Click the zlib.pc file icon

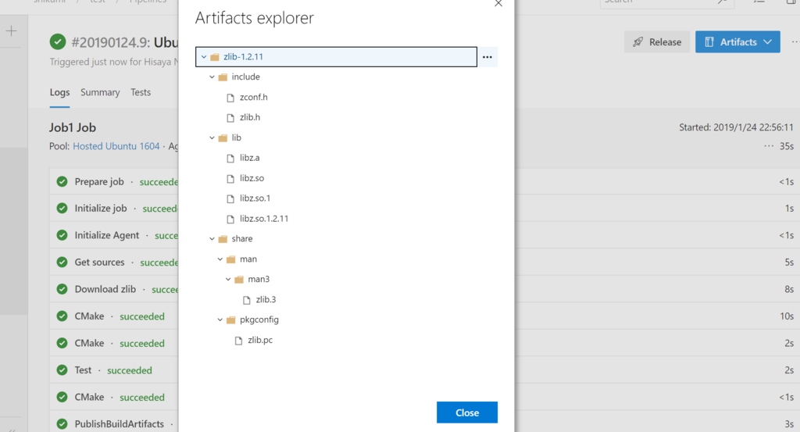tap(239, 340)
